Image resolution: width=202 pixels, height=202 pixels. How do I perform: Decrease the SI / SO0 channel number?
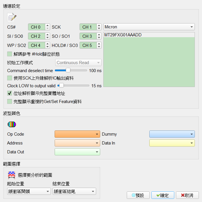pyautogui.click(x=47, y=37)
